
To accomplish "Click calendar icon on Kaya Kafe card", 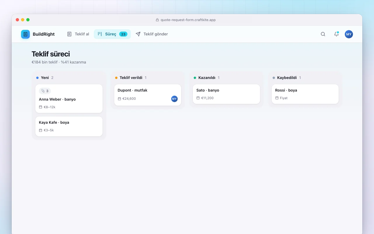I will click(41, 130).
